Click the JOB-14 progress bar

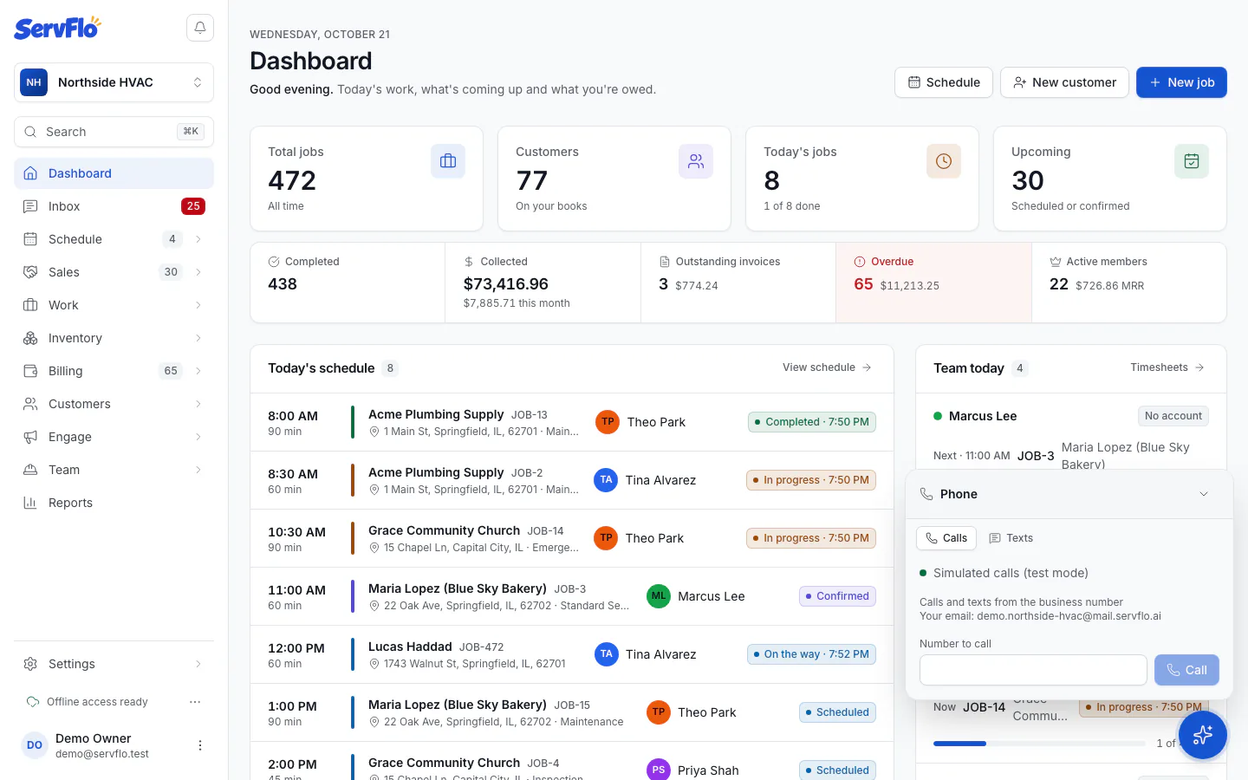(x=1039, y=744)
